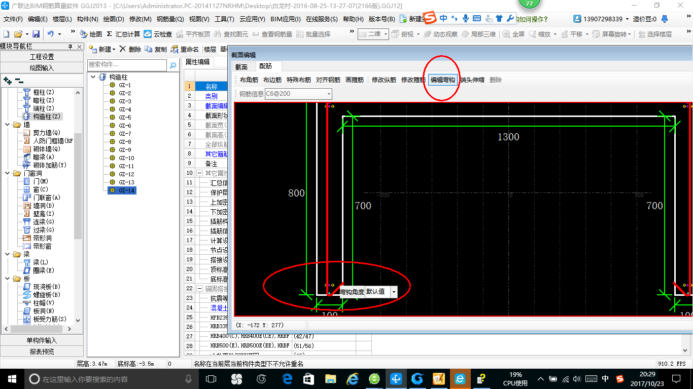Click 重命名 rename button
Viewport: 693px width, 389px height.
click(x=185, y=49)
